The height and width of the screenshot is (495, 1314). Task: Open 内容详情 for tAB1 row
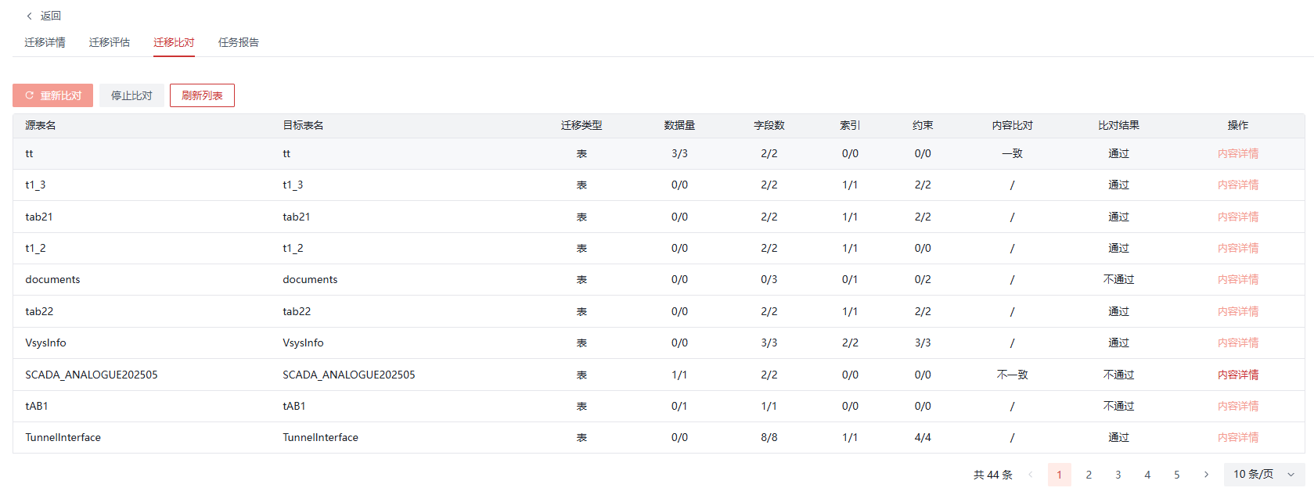click(1237, 406)
